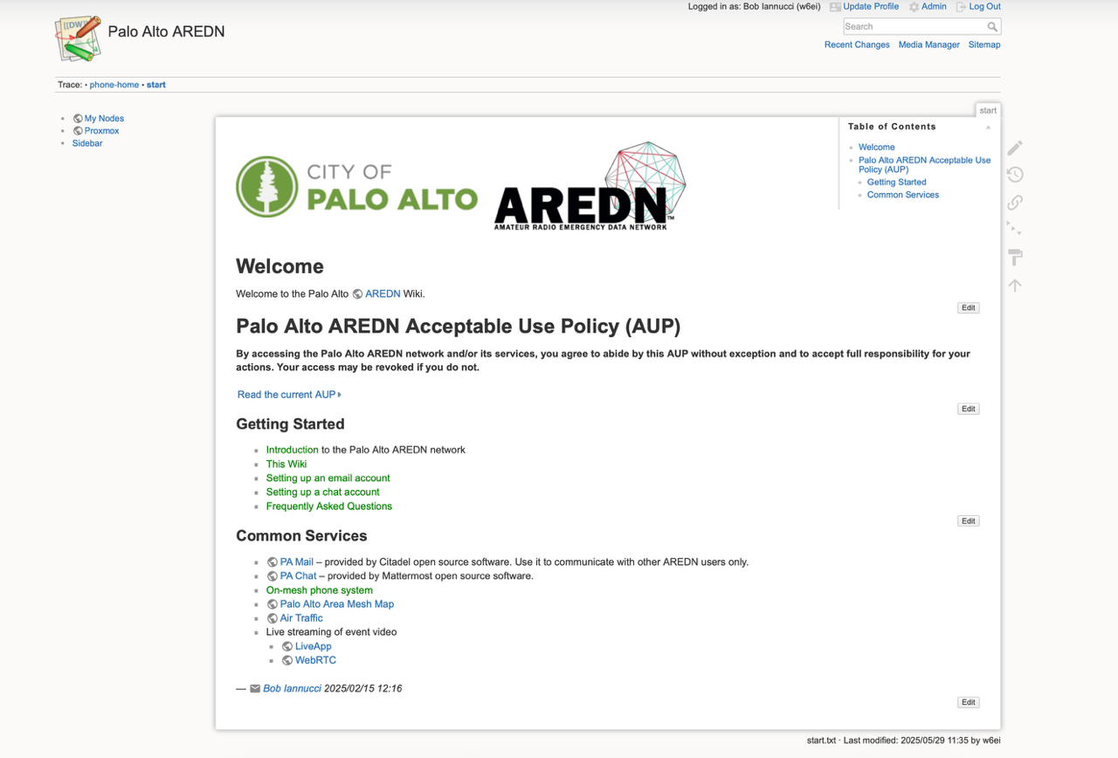The width and height of the screenshot is (1118, 758).
Task: Open Setting up an email account
Action: pos(328,479)
